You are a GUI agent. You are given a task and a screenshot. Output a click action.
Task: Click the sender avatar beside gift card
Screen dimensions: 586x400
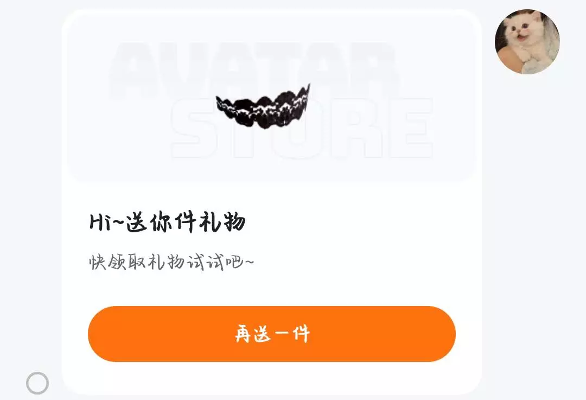click(527, 41)
